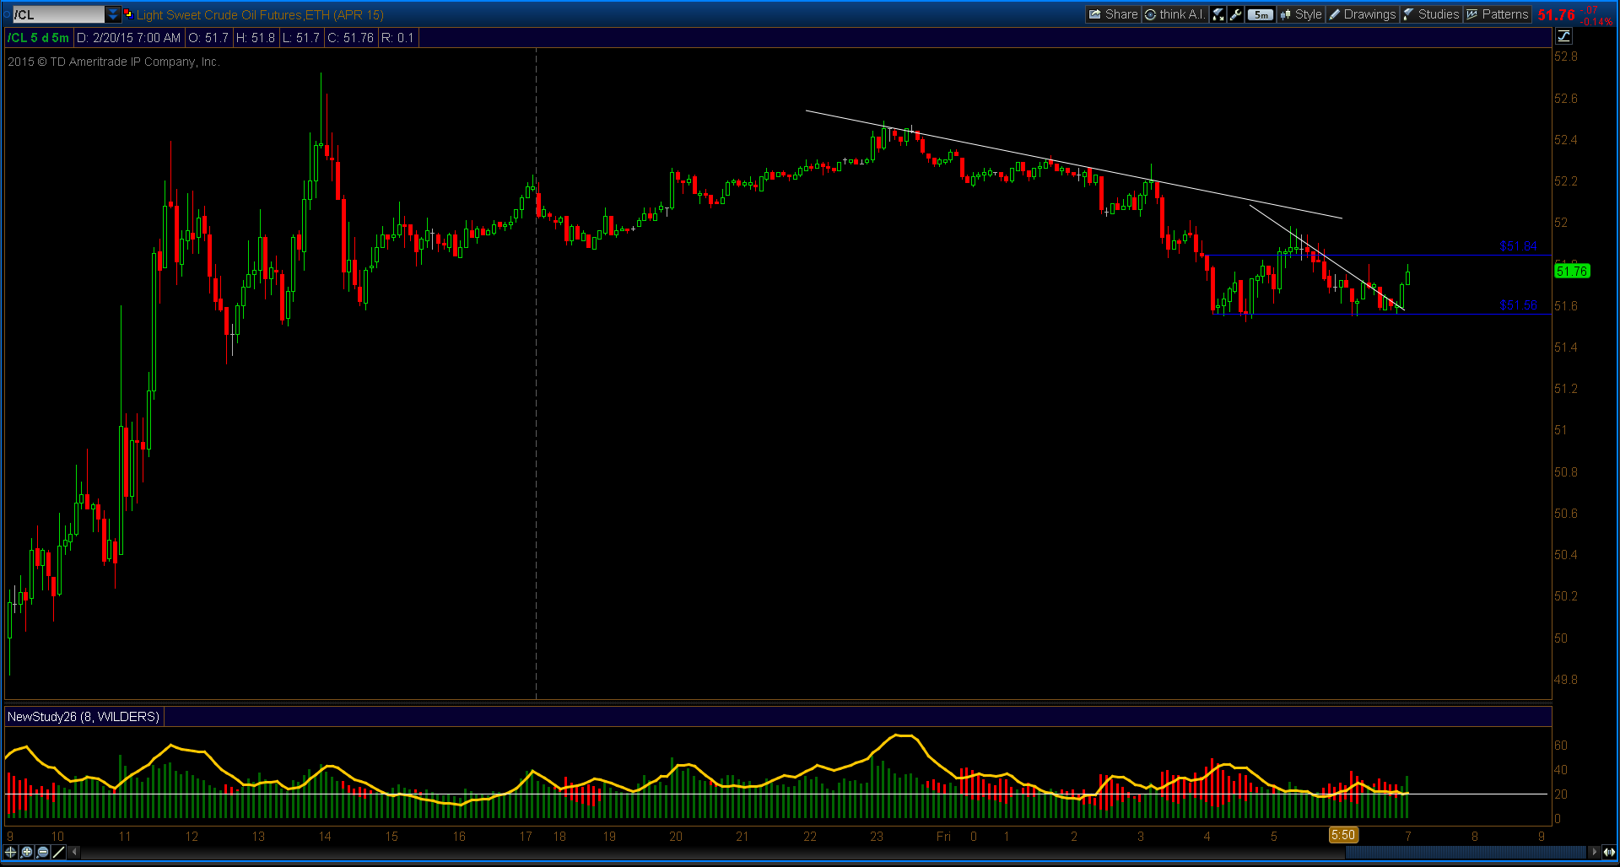Open the Patterns menu
Screen dimensions: 1620x867
pos(1498,14)
